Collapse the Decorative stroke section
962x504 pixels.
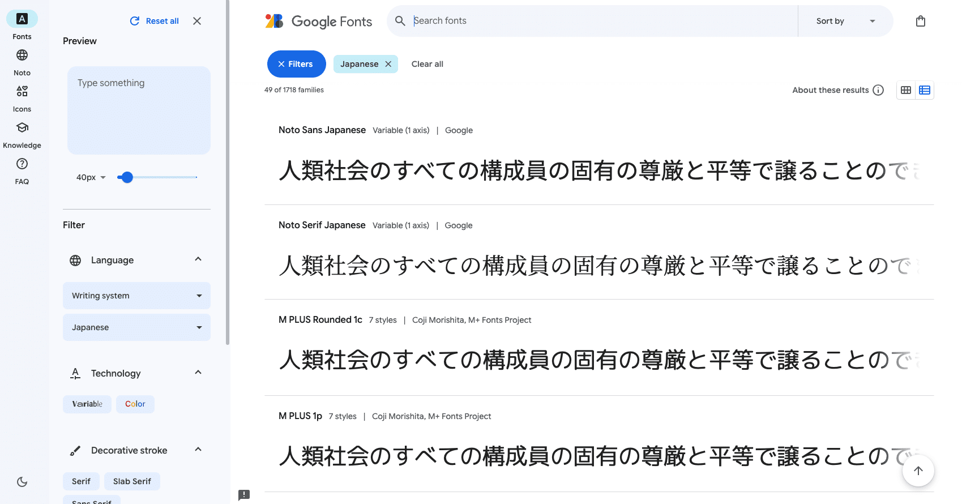198,450
